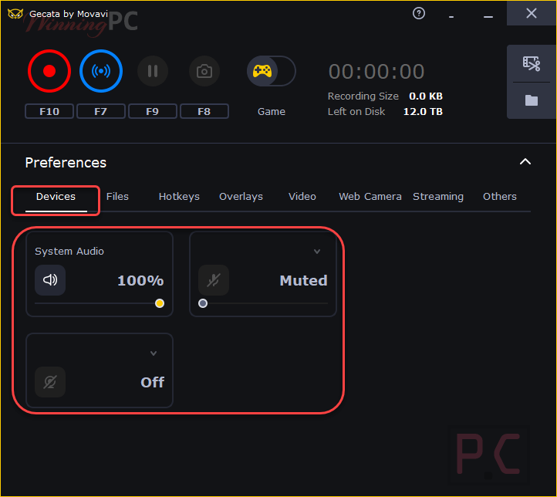Click the F8 hotkey button

(x=204, y=112)
